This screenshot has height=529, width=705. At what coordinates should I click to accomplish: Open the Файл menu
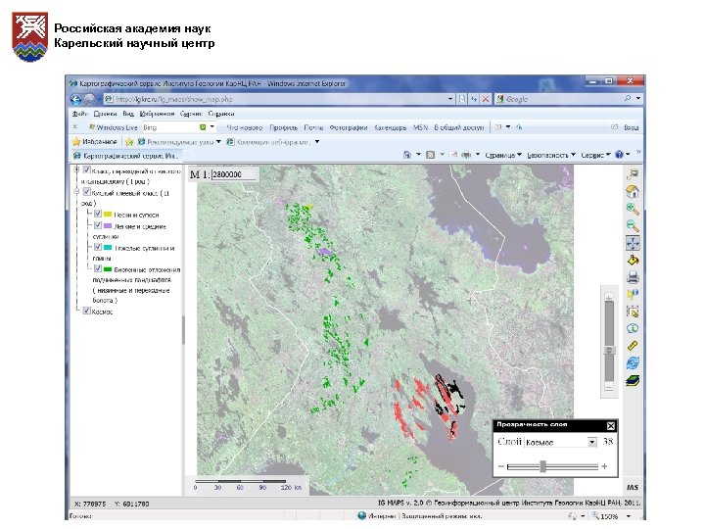coord(78,114)
